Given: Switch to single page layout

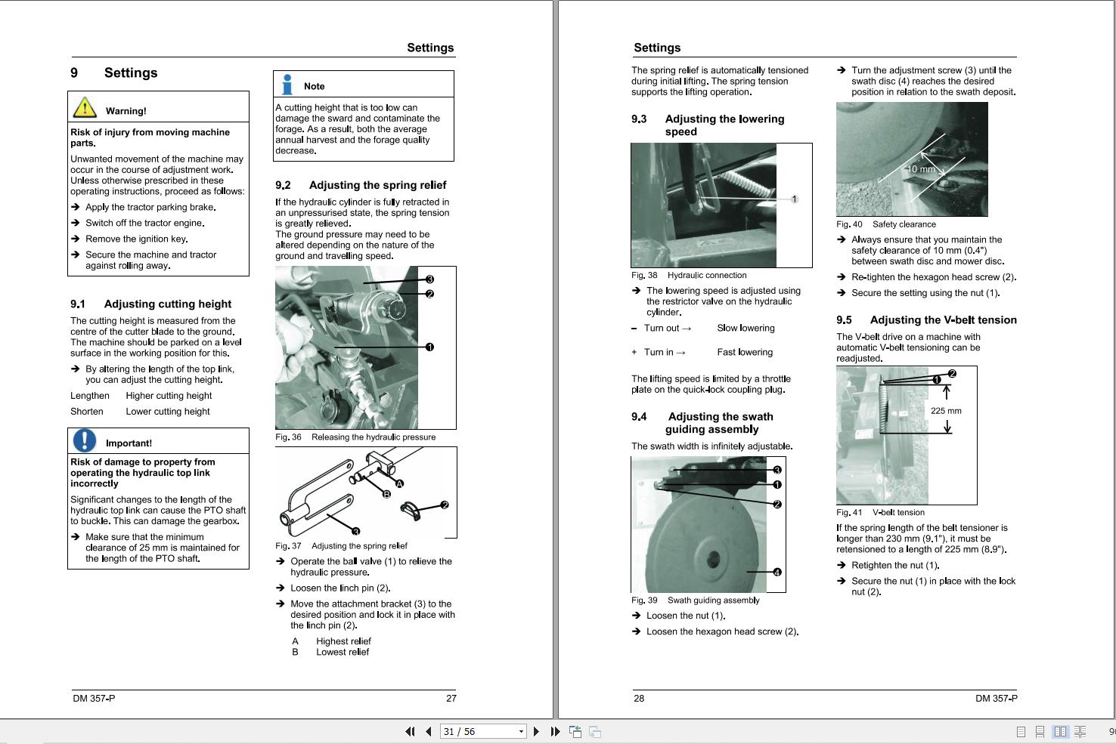Looking at the screenshot, I should coord(1021,731).
